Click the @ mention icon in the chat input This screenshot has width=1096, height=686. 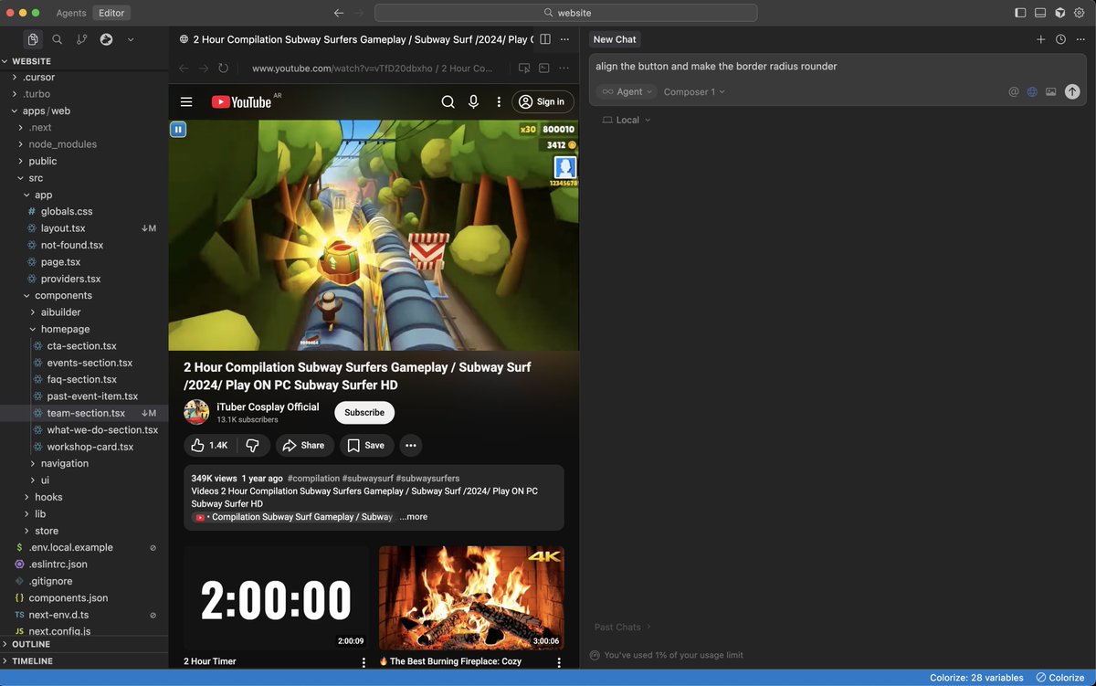click(x=1014, y=91)
